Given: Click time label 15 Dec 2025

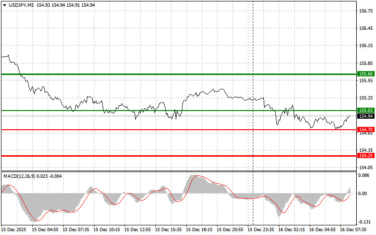Looking at the screenshot, I should coord(13,230).
